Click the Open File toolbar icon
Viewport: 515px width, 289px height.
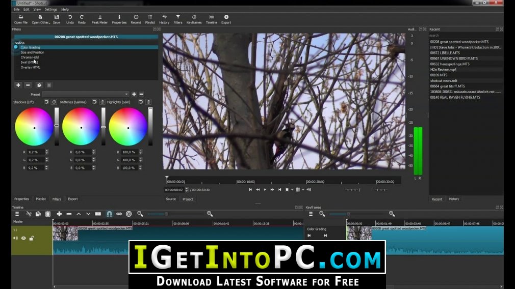pyautogui.click(x=21, y=19)
